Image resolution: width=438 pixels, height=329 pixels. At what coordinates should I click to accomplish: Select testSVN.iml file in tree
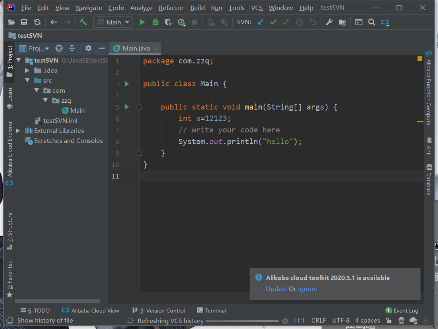(56, 120)
